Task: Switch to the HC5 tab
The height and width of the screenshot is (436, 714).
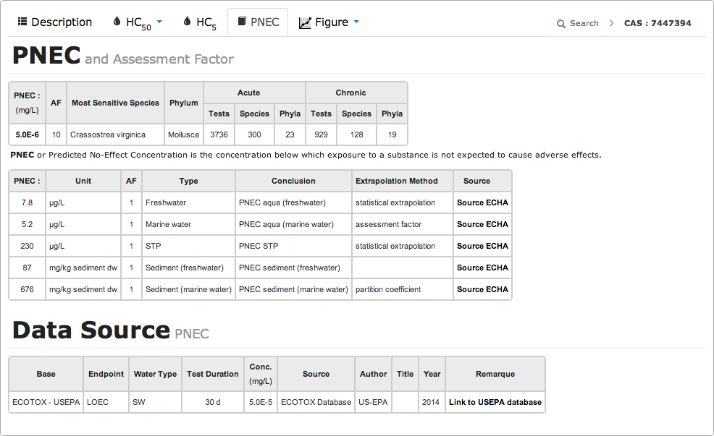Action: coord(206,23)
